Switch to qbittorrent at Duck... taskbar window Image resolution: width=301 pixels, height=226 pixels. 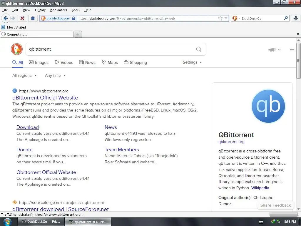coord(88,222)
